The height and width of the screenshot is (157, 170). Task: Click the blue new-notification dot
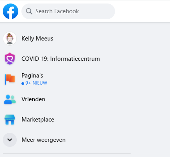(23, 83)
